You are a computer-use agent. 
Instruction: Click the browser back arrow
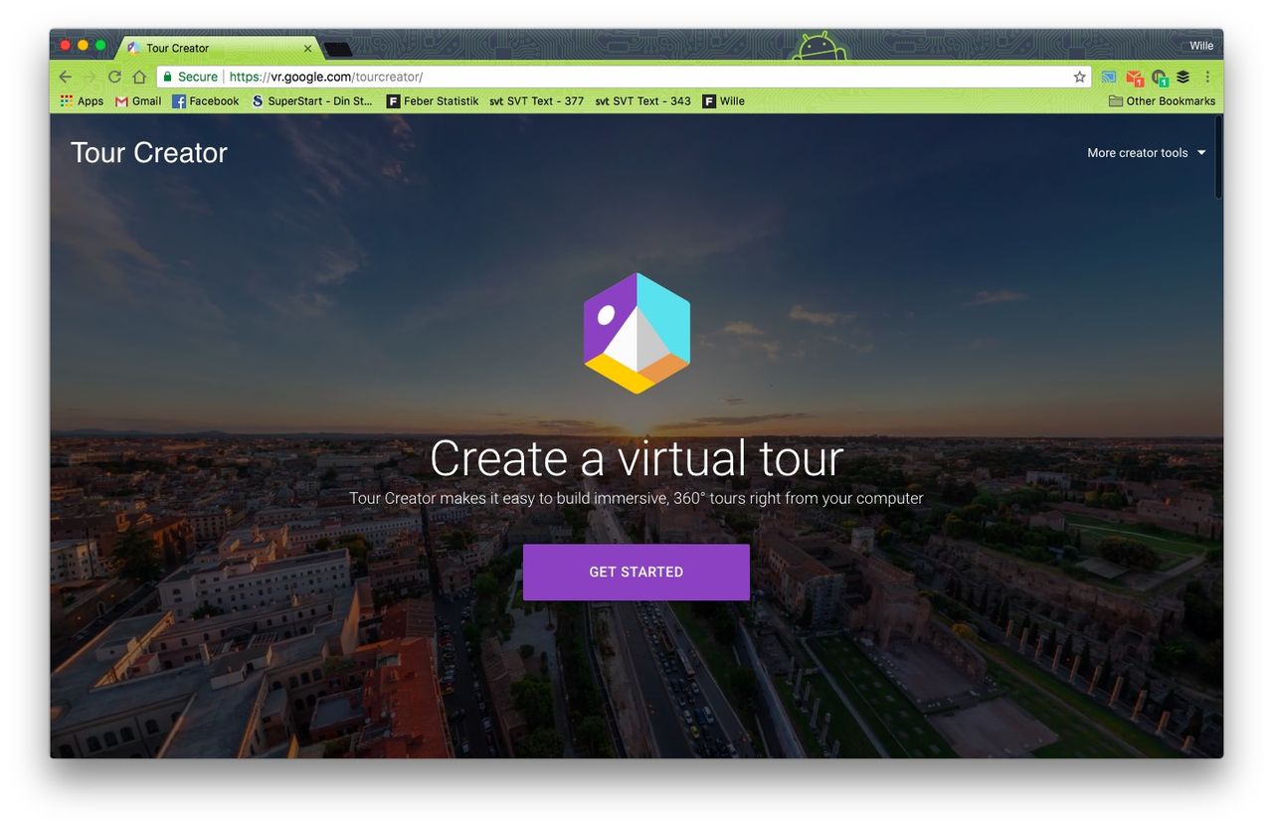(x=65, y=77)
